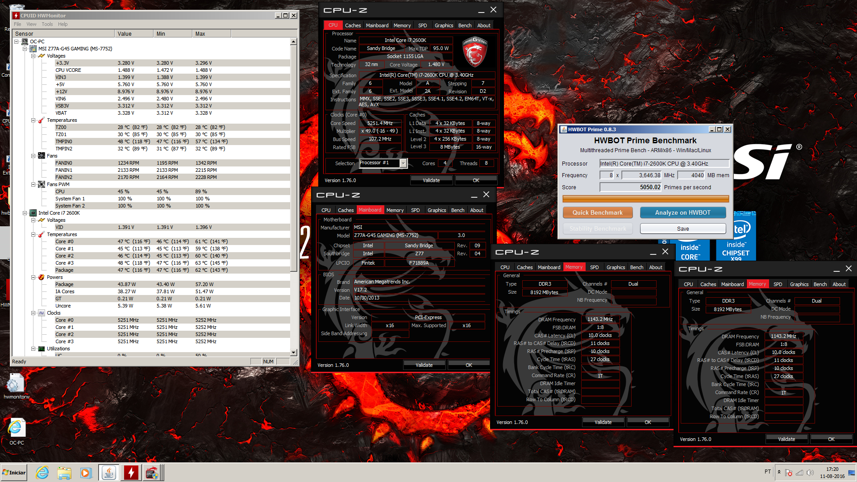
Task: Click Save button in HWBOT Prime
Action: tap(682, 229)
